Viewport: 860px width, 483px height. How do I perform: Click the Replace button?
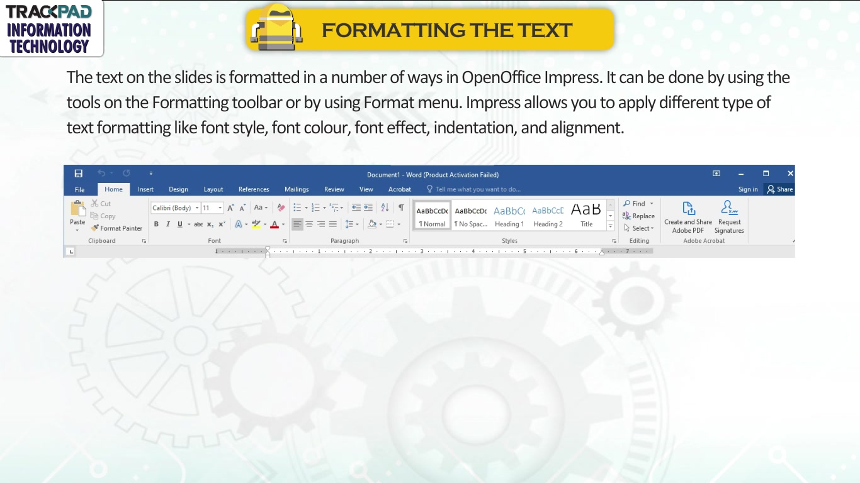[x=639, y=216]
